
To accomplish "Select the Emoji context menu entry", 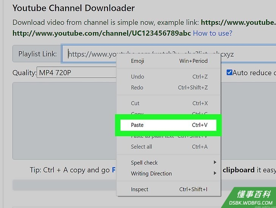I will click(x=169, y=61).
